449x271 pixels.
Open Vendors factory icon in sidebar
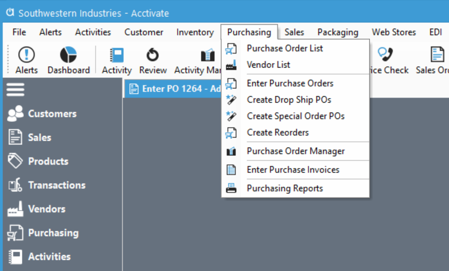(15, 208)
